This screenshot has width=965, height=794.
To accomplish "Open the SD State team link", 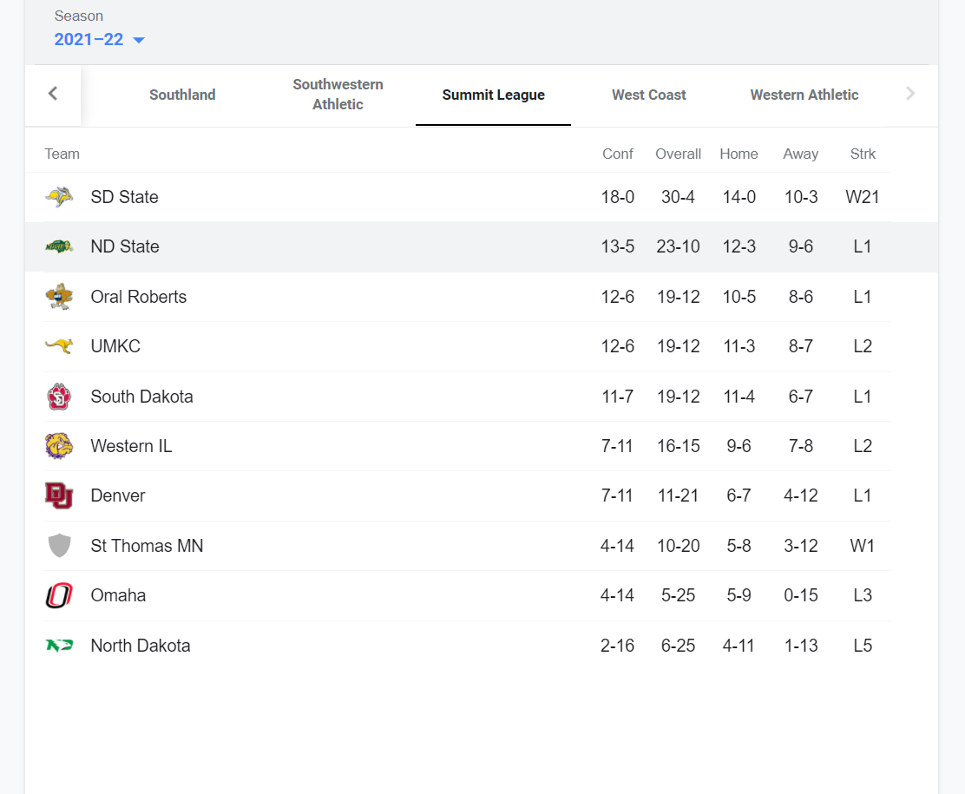I will click(x=124, y=197).
